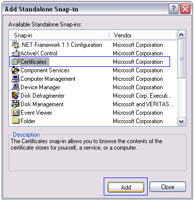
Task: Open the title bar help button
Action: [x=174, y=8]
